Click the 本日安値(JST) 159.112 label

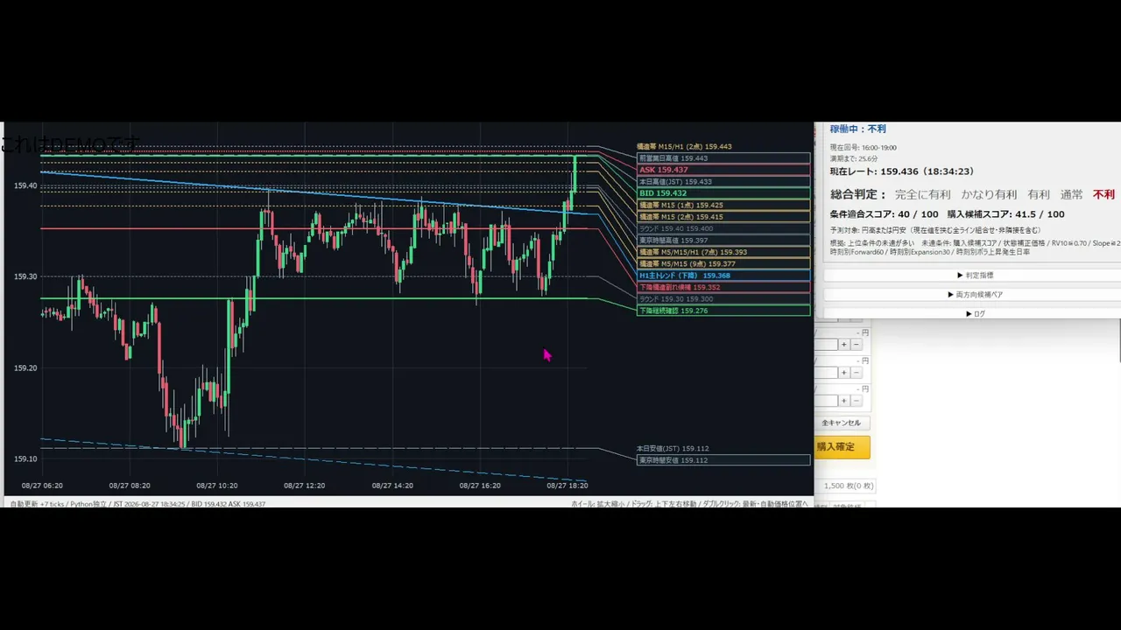[673, 448]
